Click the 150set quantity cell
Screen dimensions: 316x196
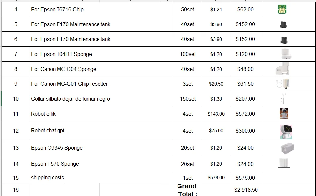pos(187,99)
